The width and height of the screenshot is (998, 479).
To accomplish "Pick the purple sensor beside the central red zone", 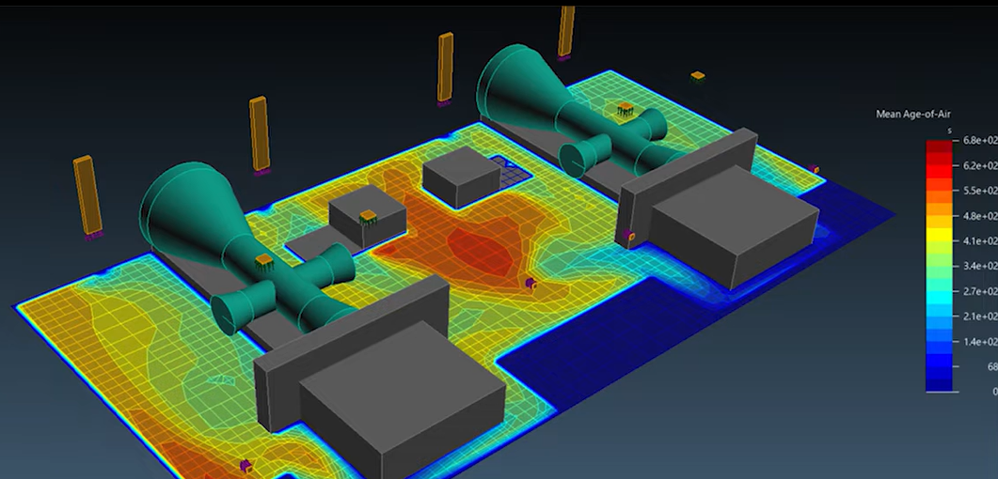I will [x=531, y=282].
